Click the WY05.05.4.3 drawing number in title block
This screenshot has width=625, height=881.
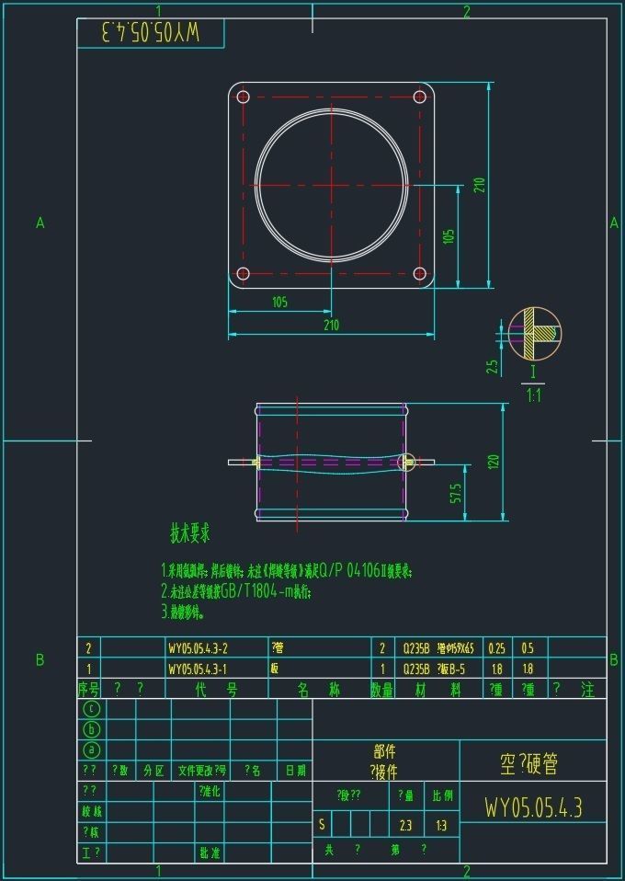tap(533, 807)
